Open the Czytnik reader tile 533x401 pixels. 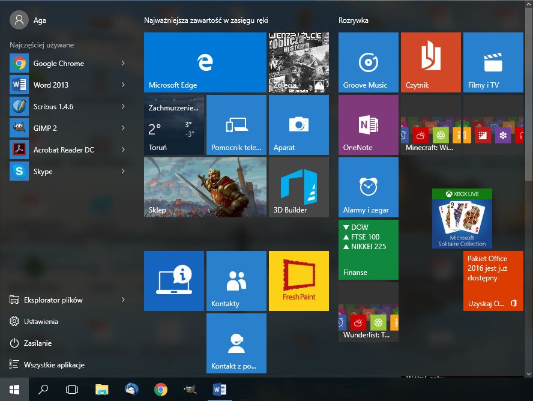pyautogui.click(x=430, y=62)
